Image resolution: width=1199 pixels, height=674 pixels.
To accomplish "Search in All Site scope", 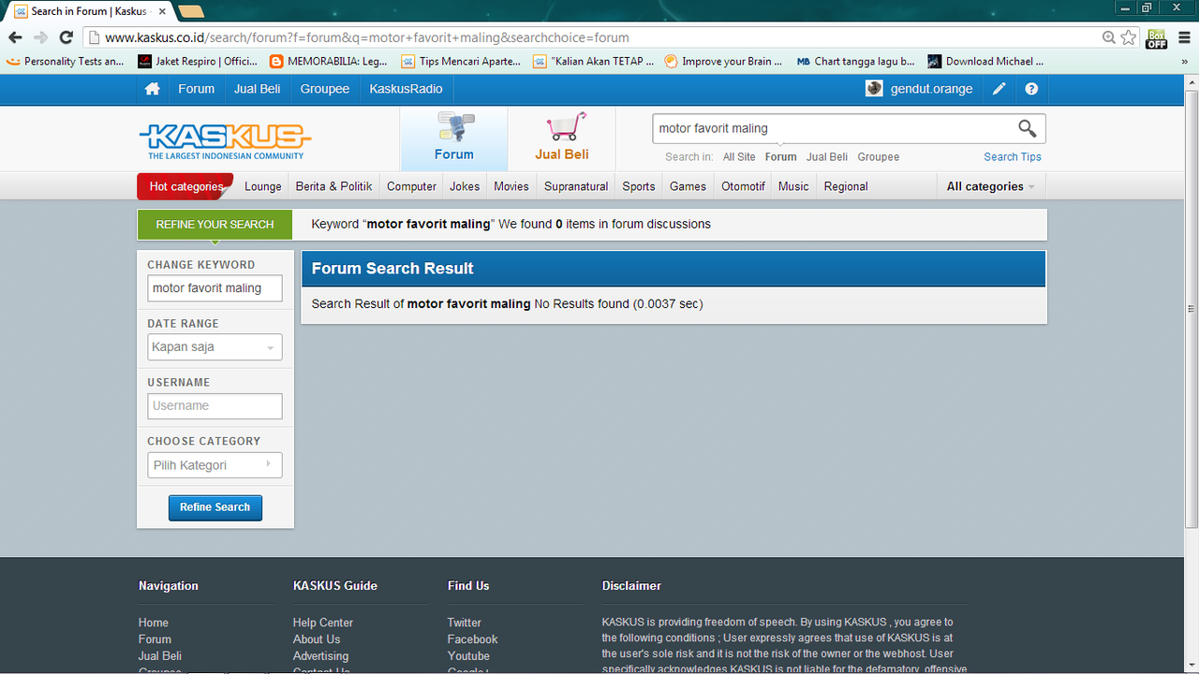I will click(739, 157).
